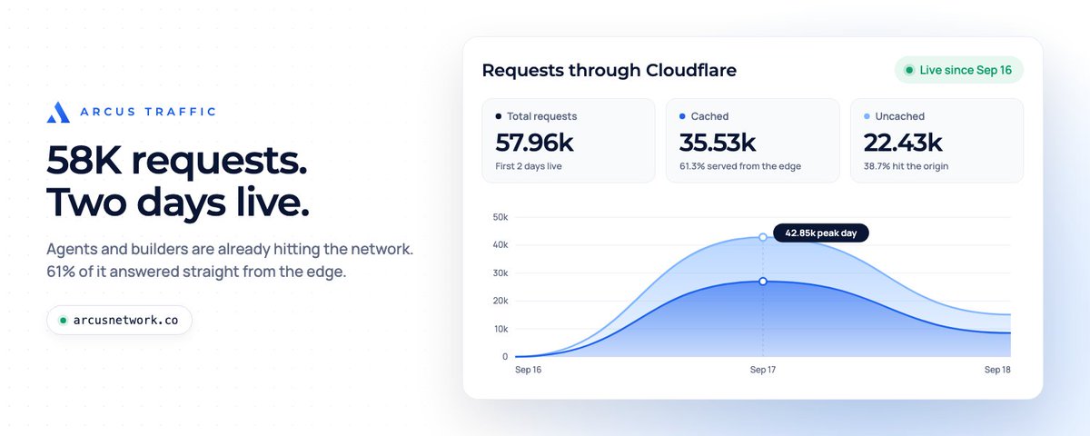Click the 30k y-axis label
1090x436 pixels.
click(500, 272)
